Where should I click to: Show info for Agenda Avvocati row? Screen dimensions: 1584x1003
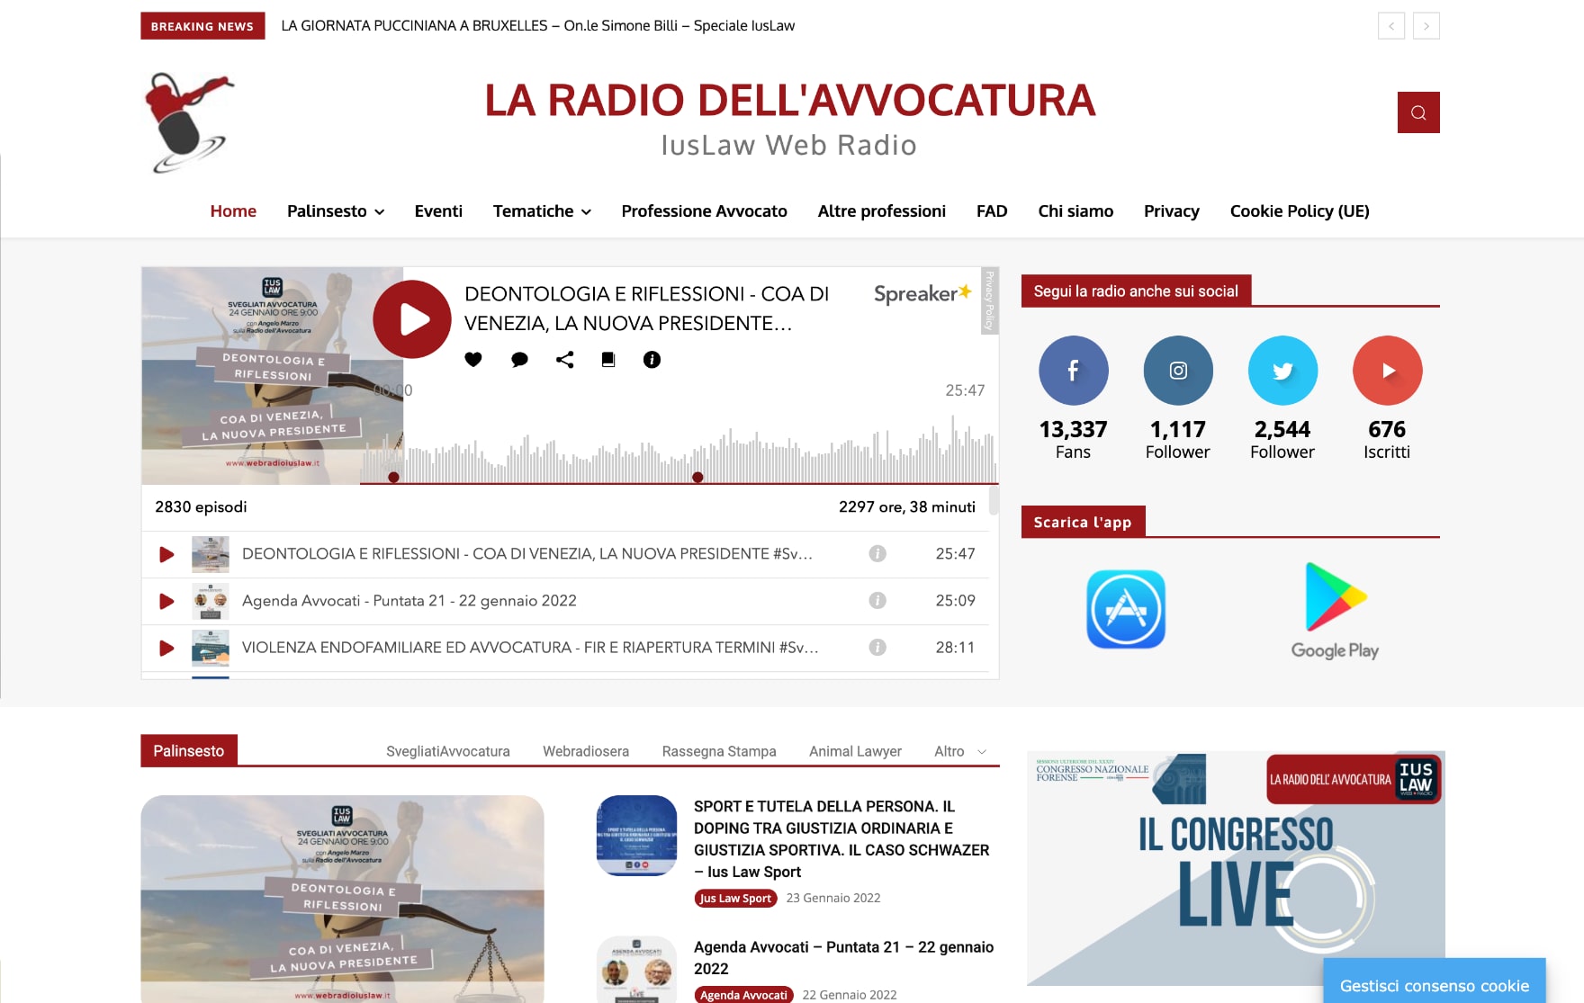point(877,601)
